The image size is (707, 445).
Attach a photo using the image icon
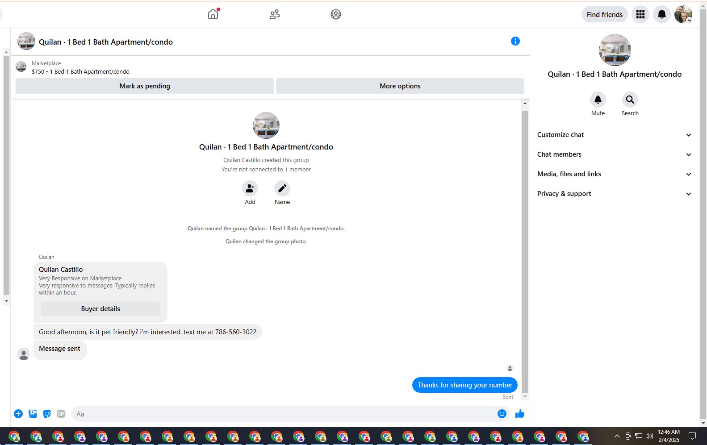click(x=33, y=414)
